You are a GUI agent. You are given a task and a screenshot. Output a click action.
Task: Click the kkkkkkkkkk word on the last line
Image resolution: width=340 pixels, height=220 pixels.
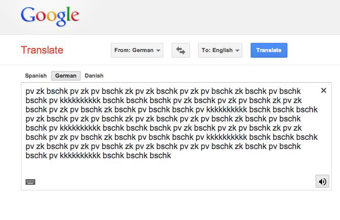[x=80, y=155]
